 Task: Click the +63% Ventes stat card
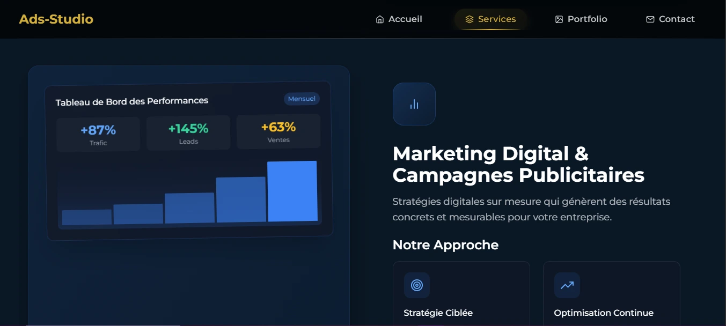pos(278,131)
